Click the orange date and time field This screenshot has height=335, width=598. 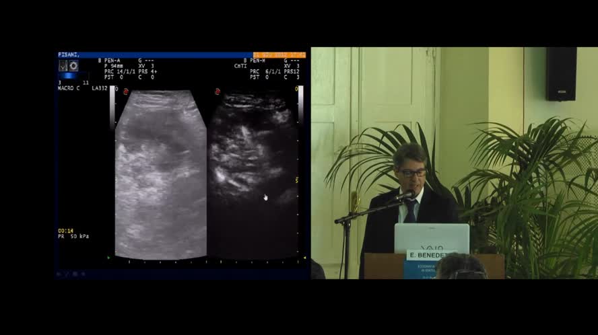pos(279,55)
